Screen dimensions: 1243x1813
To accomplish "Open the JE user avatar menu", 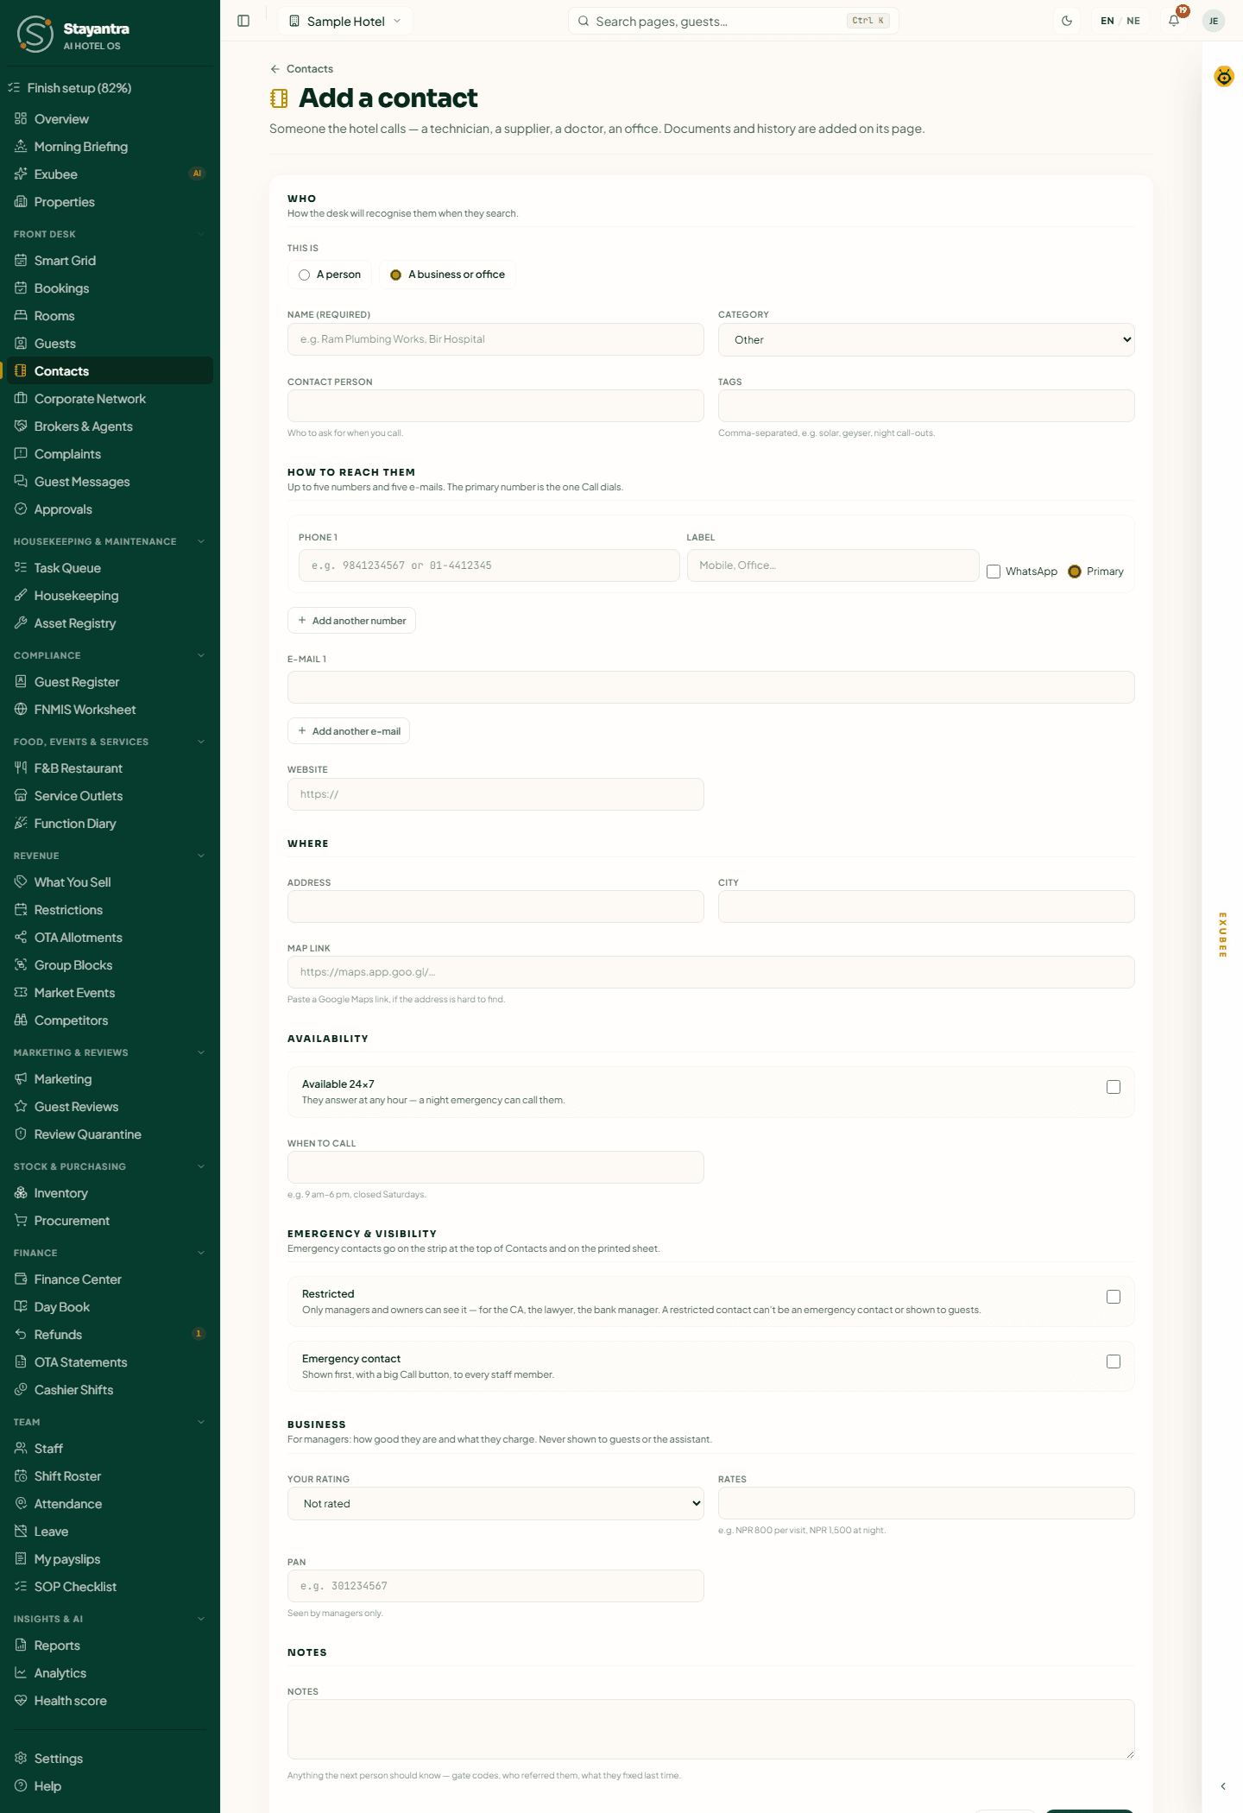I will coord(1214,21).
